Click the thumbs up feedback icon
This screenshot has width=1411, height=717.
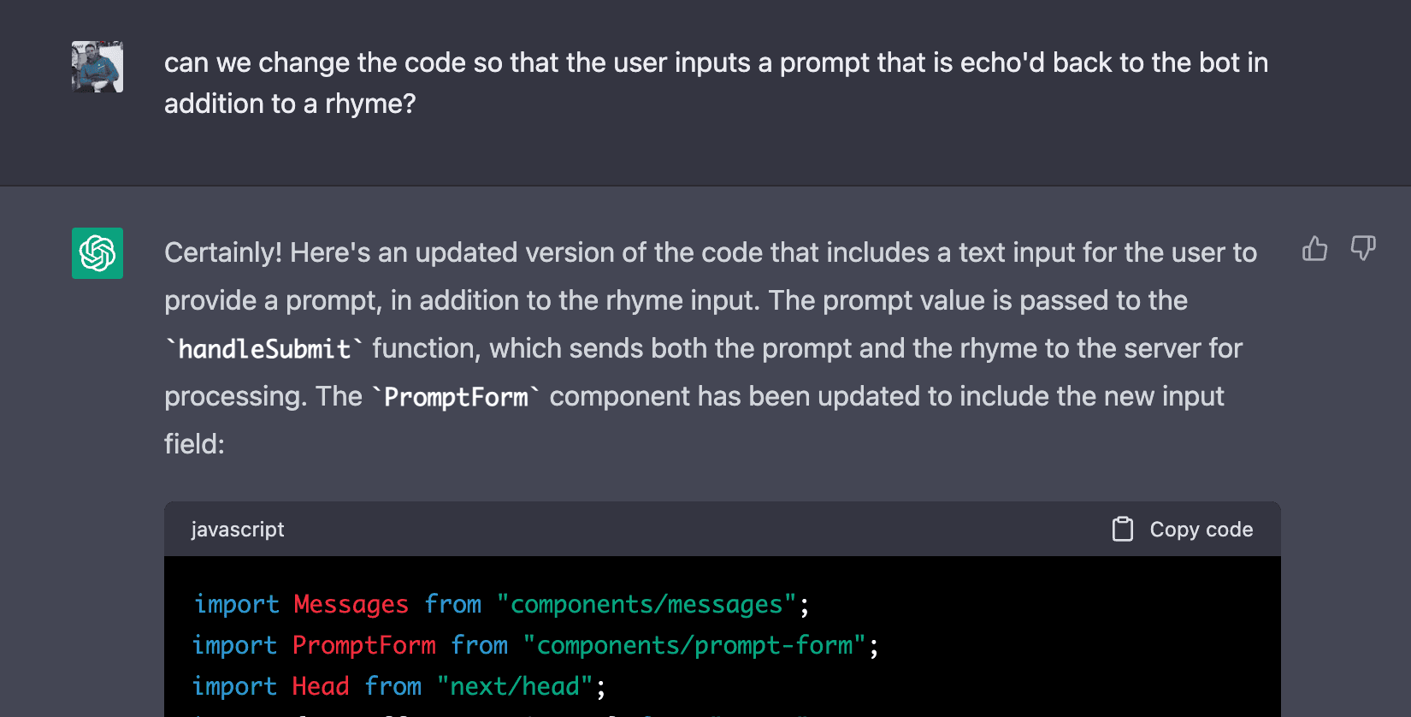click(1314, 249)
